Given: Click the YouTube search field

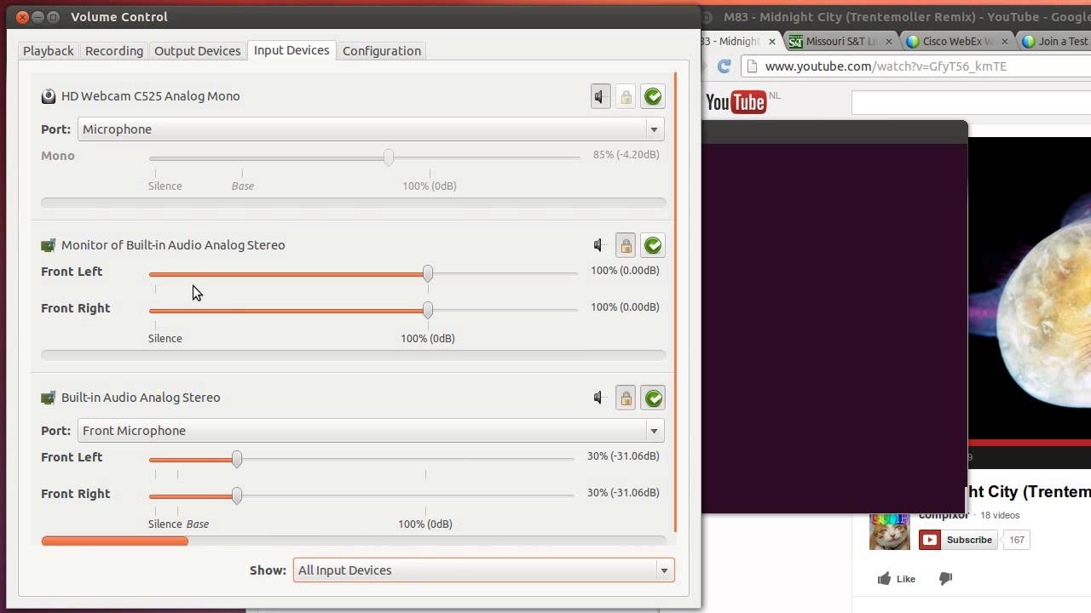Looking at the screenshot, I should point(972,103).
